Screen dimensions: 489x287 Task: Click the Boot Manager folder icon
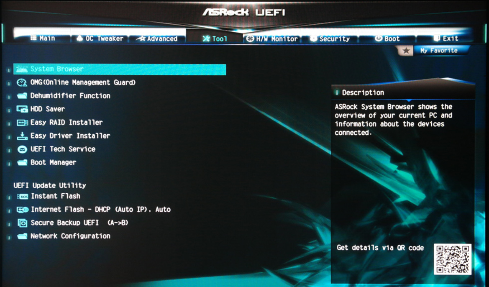pyautogui.click(x=22, y=162)
